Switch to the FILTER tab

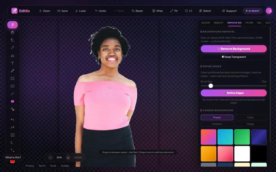pos(249,23)
